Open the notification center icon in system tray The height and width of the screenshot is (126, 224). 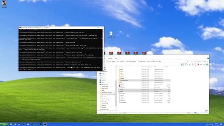(x=221, y=124)
